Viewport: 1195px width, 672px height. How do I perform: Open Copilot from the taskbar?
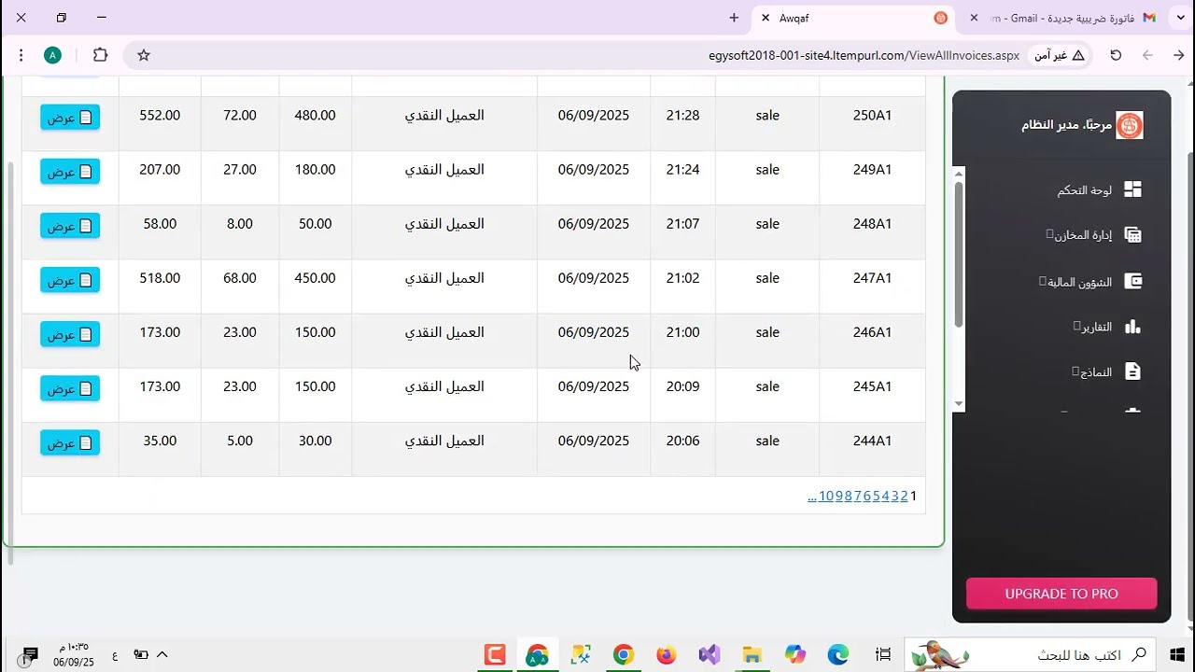[x=795, y=655]
